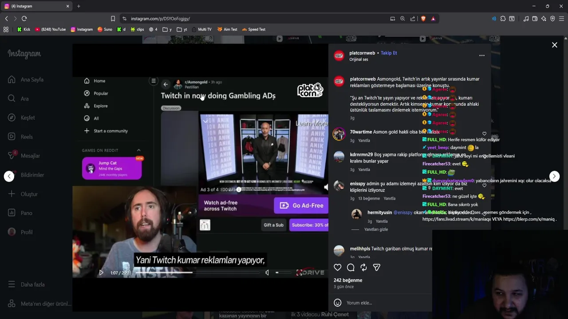Viewport: 568px width, 319px height.
Task: Adjust the video volume slider
Action: pyautogui.click(x=283, y=272)
